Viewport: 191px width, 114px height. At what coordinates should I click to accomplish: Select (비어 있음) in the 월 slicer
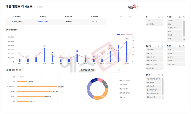click(154, 24)
